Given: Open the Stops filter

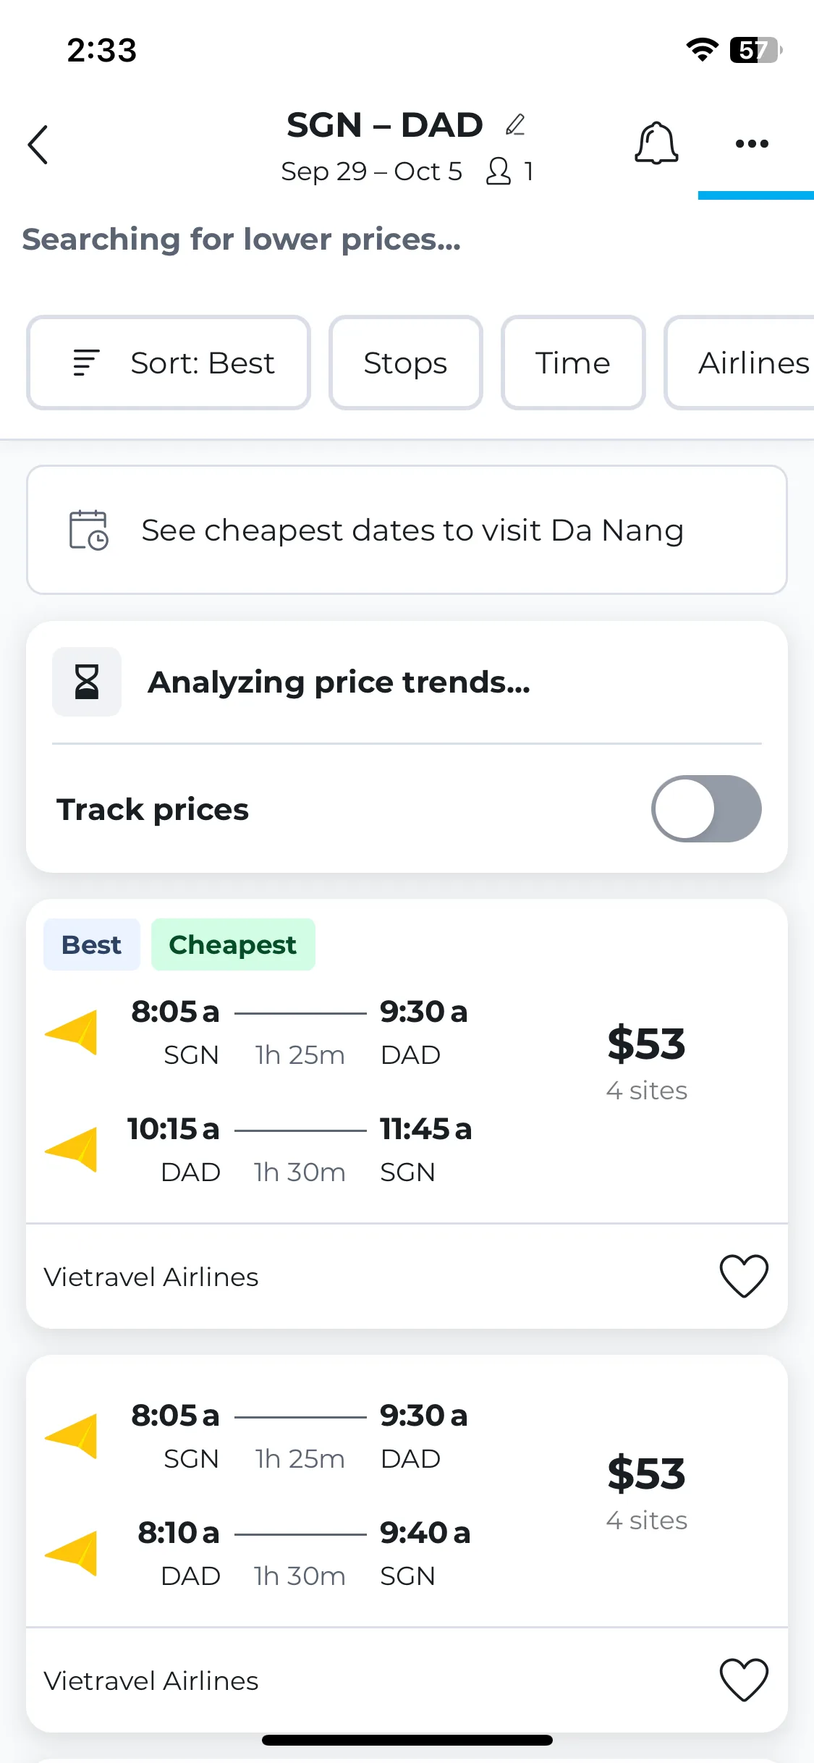Looking at the screenshot, I should tap(406, 363).
